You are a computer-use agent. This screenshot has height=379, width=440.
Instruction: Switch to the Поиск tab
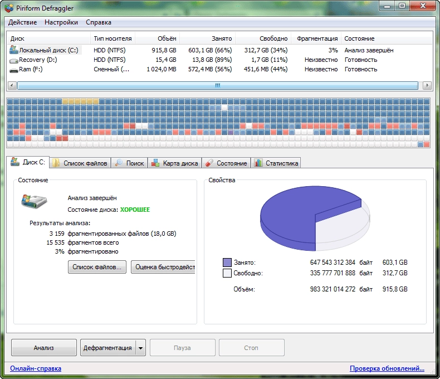click(129, 163)
